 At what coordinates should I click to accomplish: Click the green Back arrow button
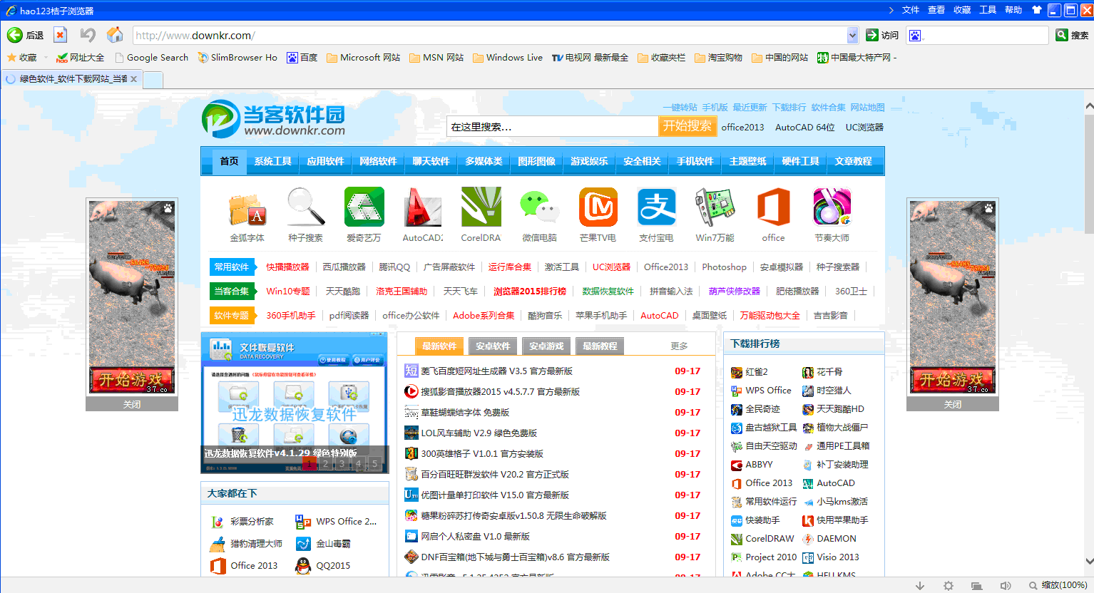pos(14,35)
